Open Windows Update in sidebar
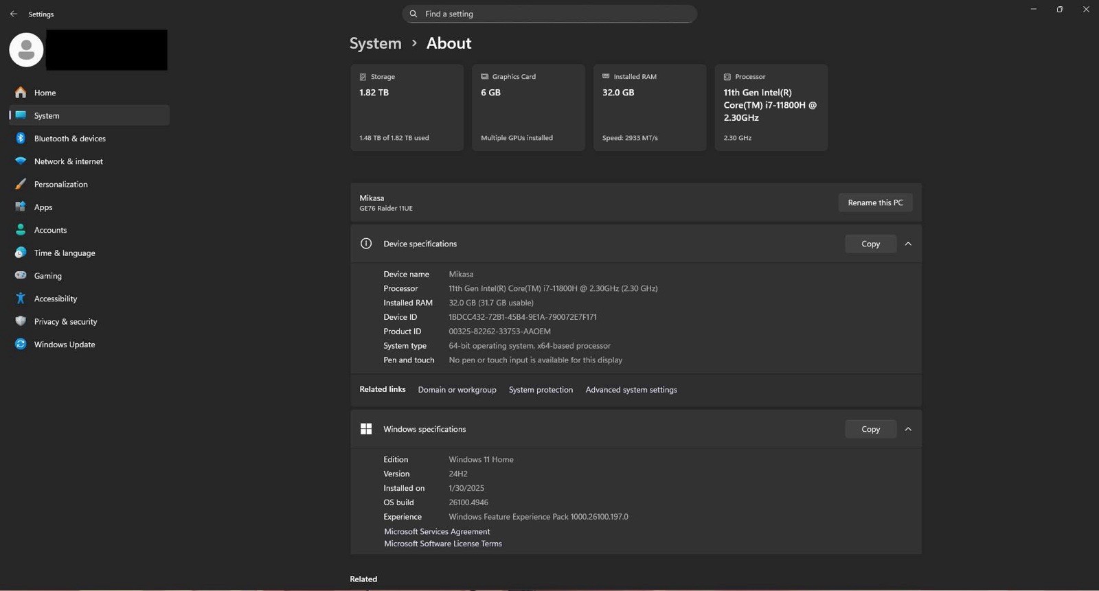This screenshot has height=591, width=1099. [89, 344]
